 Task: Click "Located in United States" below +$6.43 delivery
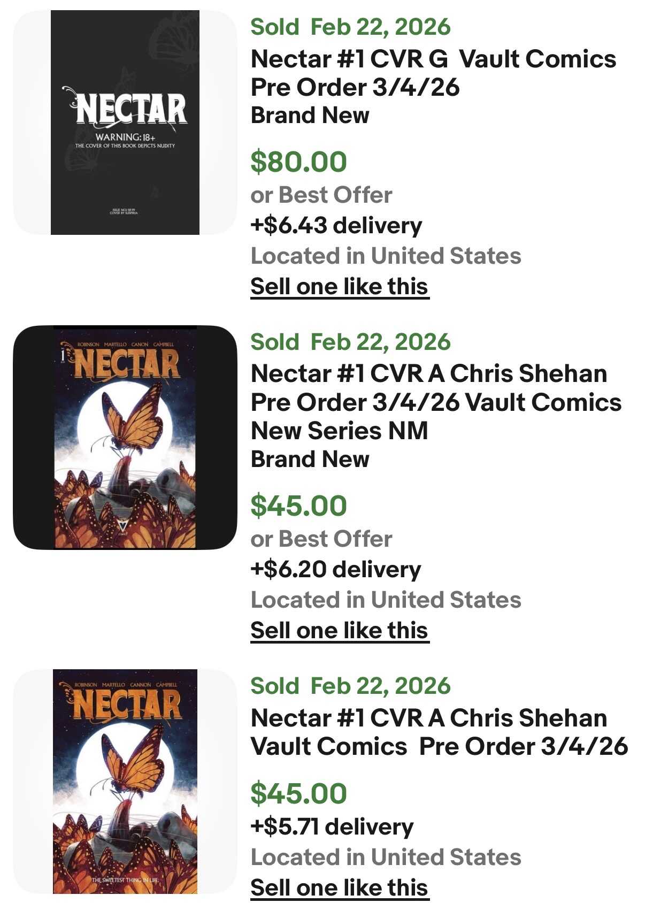click(386, 256)
